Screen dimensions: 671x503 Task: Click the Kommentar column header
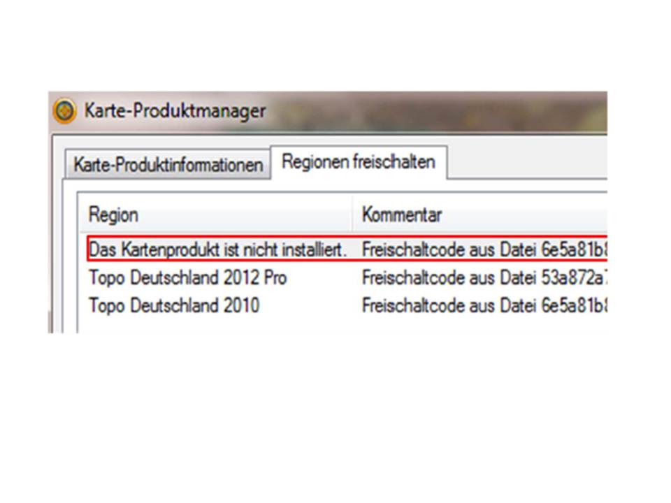click(x=479, y=214)
